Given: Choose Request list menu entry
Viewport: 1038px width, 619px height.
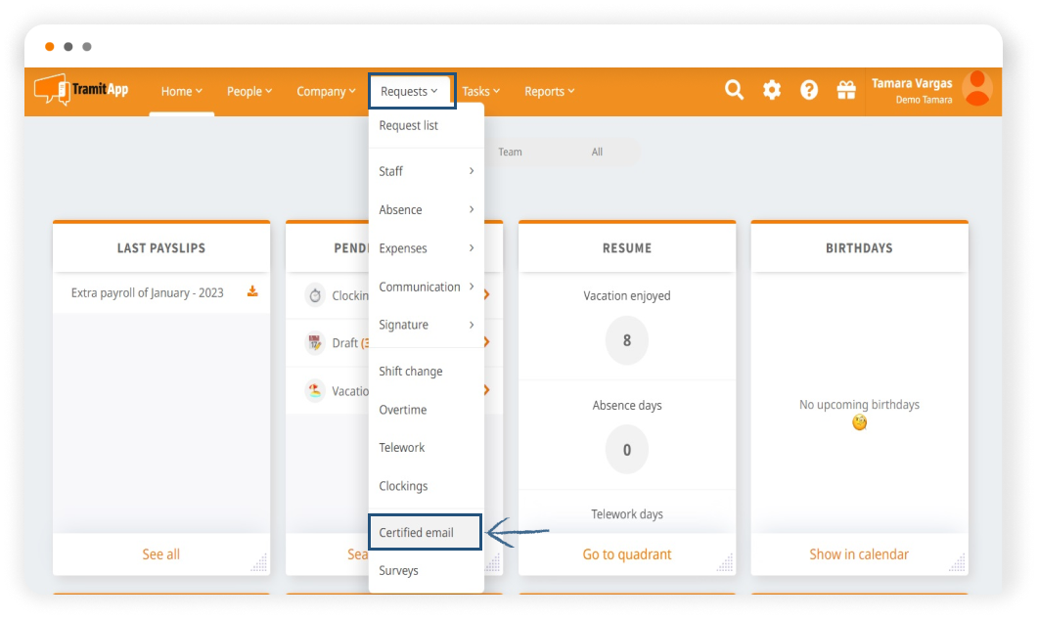Looking at the screenshot, I should tap(409, 125).
